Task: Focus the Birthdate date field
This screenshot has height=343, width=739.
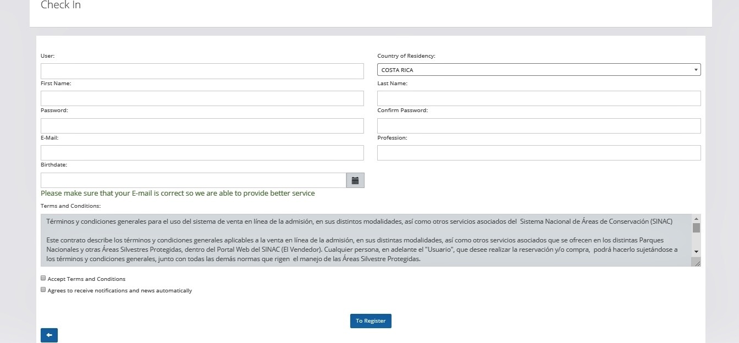Action: [194, 180]
